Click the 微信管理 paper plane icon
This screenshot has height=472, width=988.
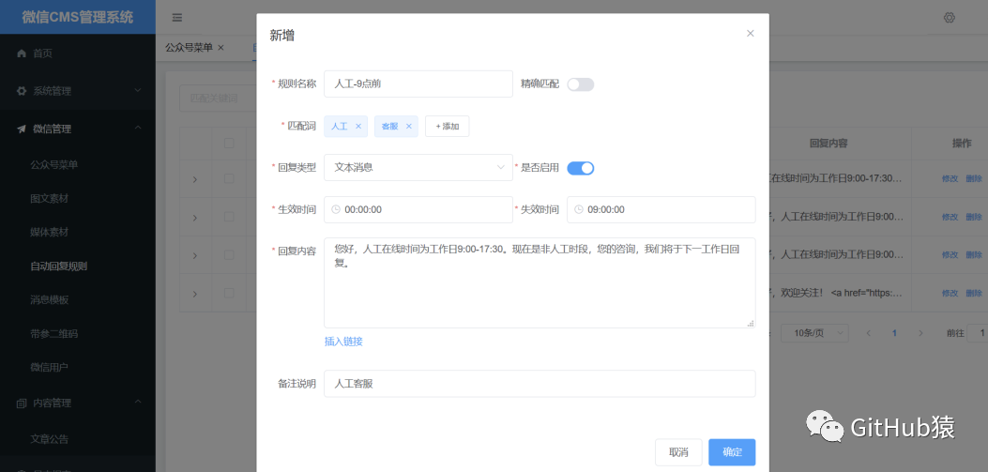coord(22,129)
